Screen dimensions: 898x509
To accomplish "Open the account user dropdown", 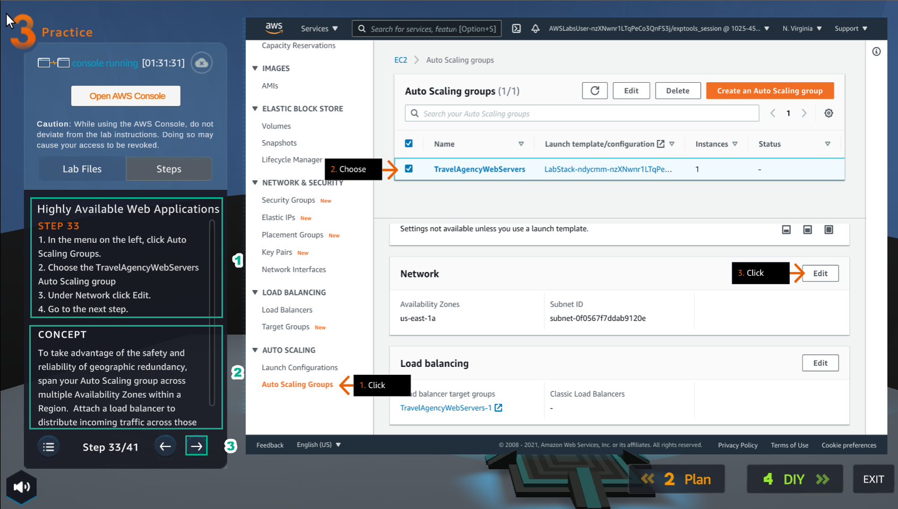I will pos(659,29).
